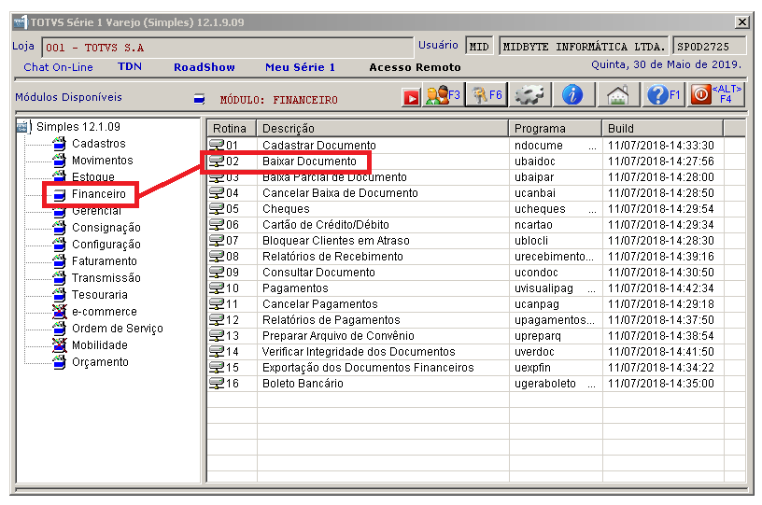Sort by the Descrição column header
This screenshot has height=505, width=762.
383,128
